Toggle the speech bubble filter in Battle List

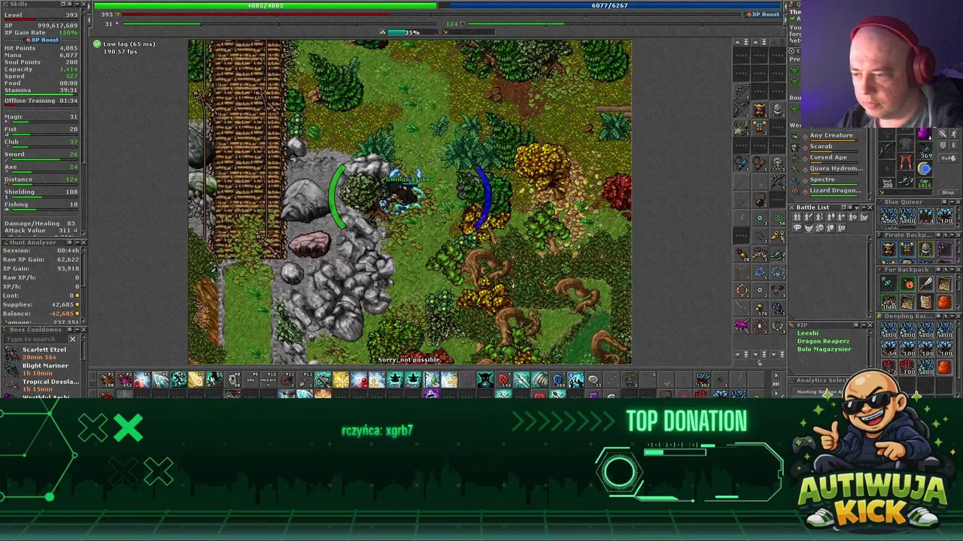coord(797,228)
